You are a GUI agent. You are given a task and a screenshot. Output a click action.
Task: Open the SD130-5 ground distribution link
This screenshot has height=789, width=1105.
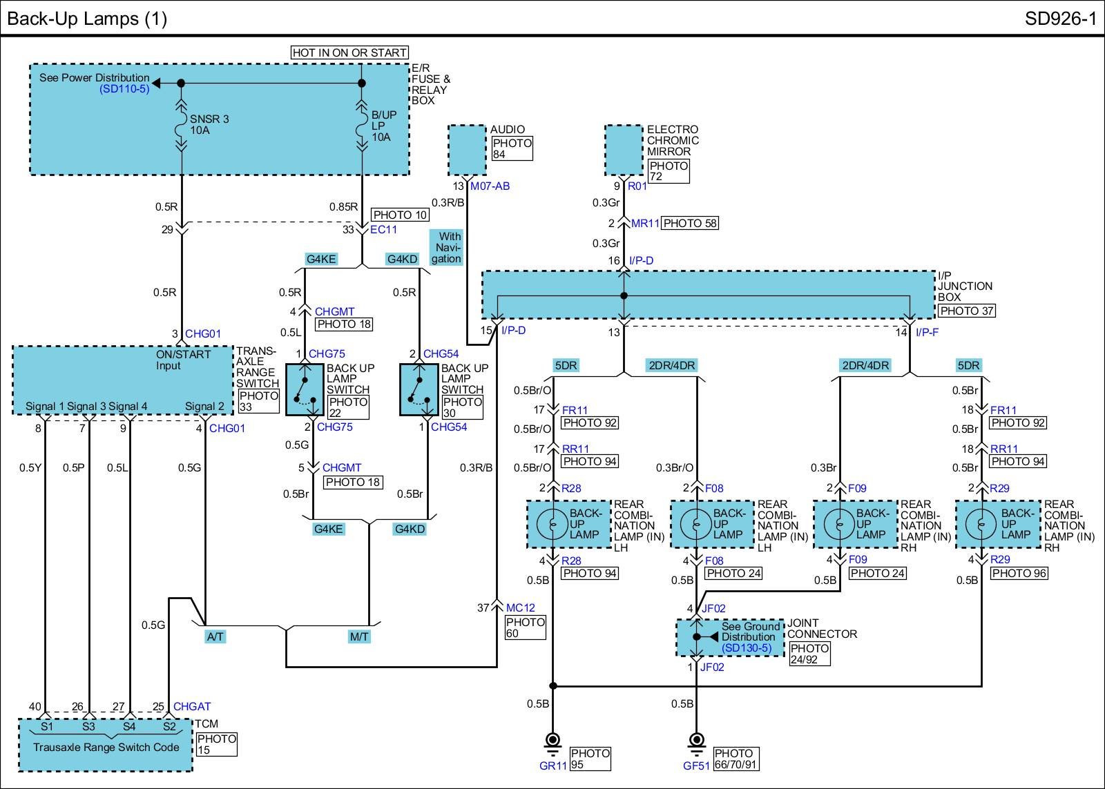[x=747, y=648]
